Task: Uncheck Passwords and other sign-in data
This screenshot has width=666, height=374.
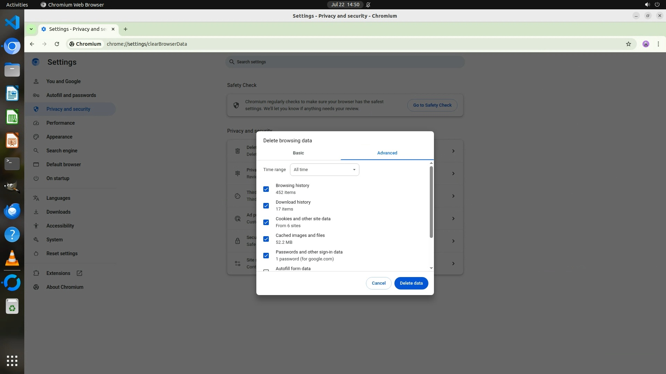Action: click(266, 256)
